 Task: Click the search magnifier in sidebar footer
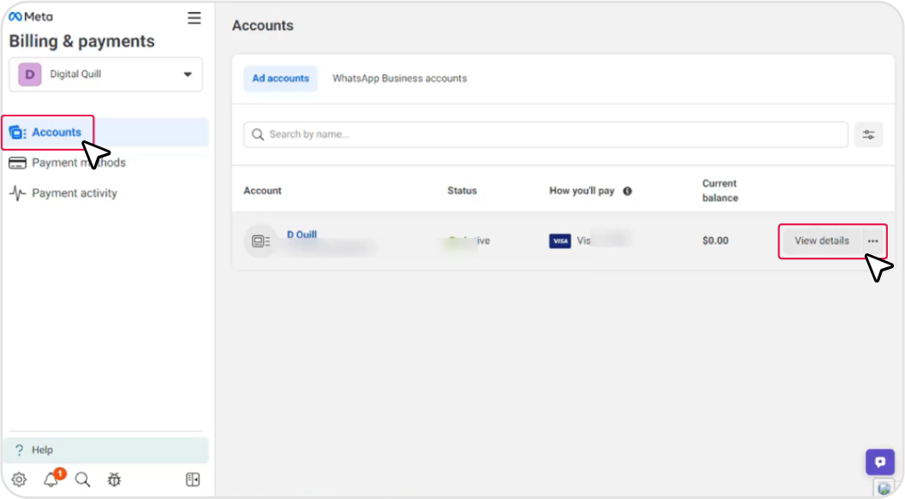pos(83,479)
